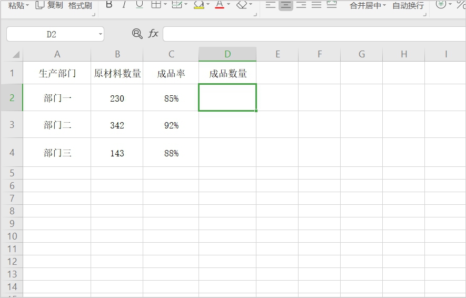Click the copy icon
This screenshot has width=466, height=298.
[x=40, y=5]
